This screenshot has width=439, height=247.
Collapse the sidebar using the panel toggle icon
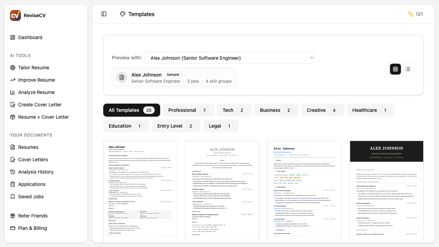[104, 14]
